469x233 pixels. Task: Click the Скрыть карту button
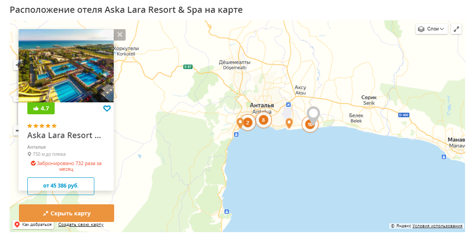coord(67,214)
